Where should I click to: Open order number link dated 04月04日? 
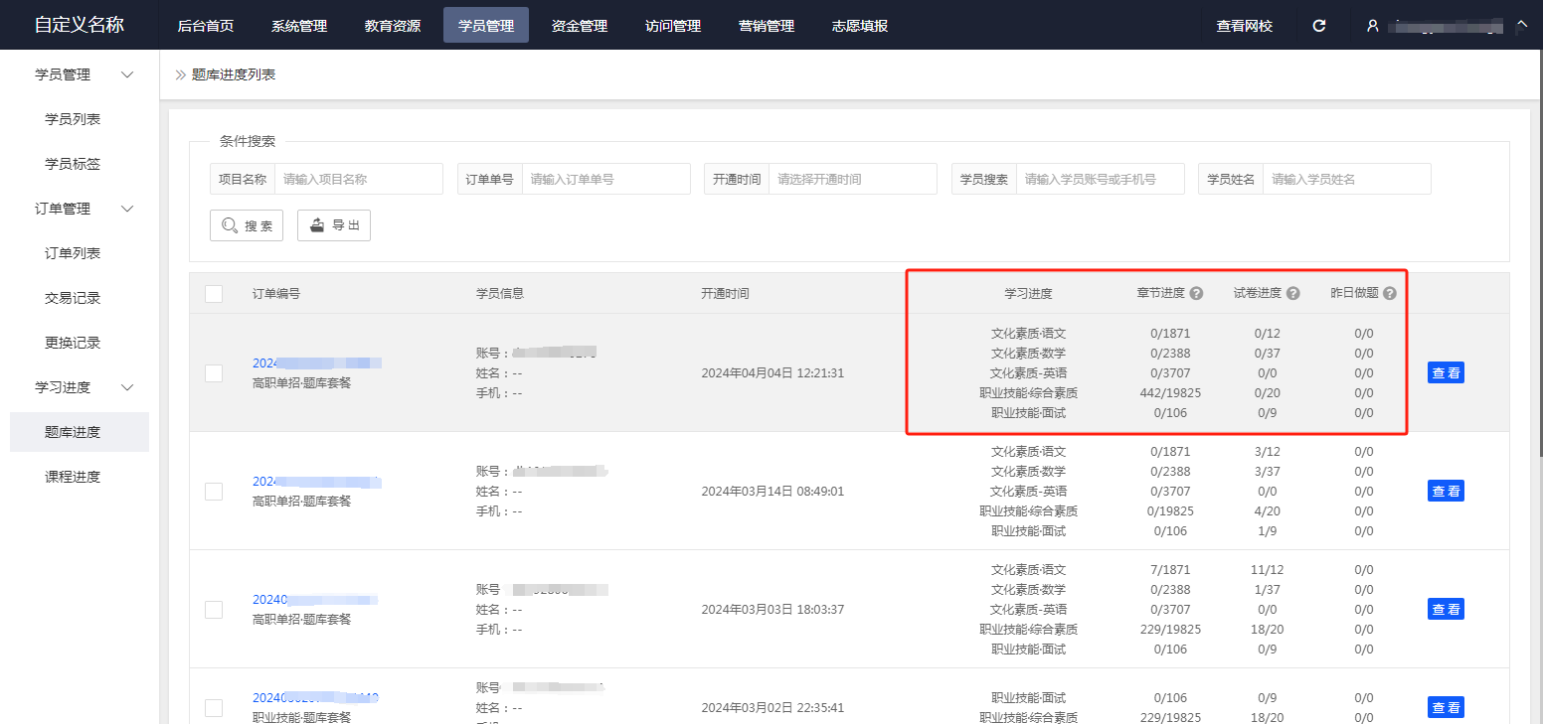(316, 363)
